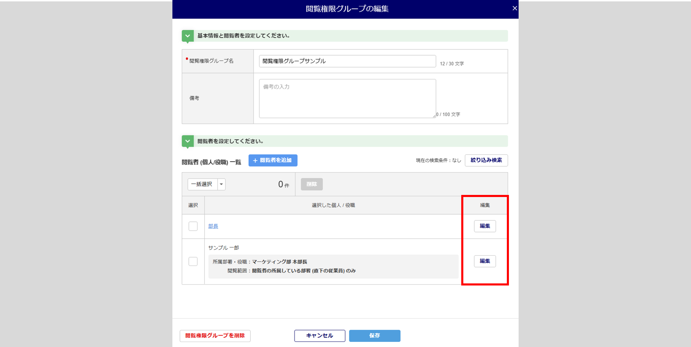Click the 閲覧権限グループ名 text field
Image resolution: width=691 pixels, height=347 pixels.
pyautogui.click(x=347, y=61)
